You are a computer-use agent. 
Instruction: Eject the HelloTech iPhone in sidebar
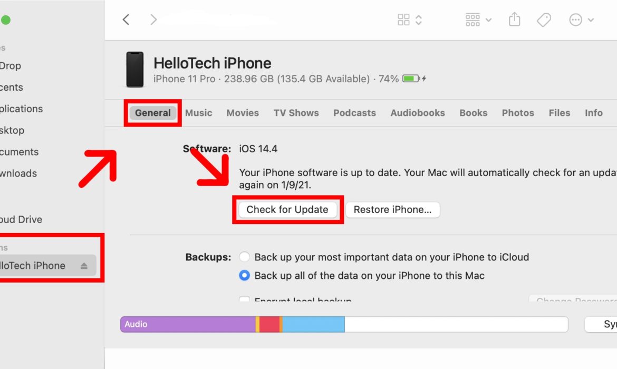coord(84,266)
